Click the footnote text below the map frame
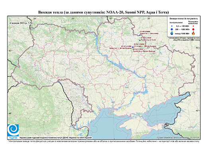207x147 pixels. (x=103, y=141)
